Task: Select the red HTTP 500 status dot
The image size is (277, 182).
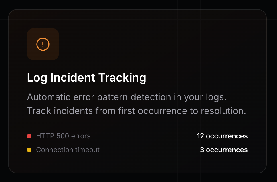Action: [x=29, y=136]
